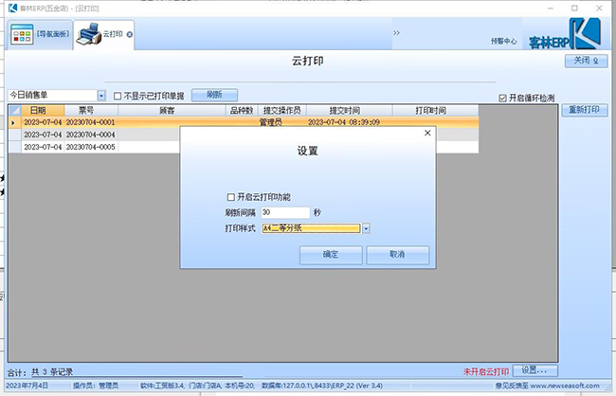This screenshot has height=396, width=616.
Task: Click the app icon in the title bar
Action: click(x=9, y=8)
